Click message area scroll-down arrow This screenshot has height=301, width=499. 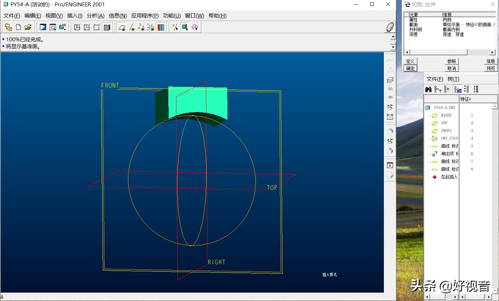[x=393, y=47]
